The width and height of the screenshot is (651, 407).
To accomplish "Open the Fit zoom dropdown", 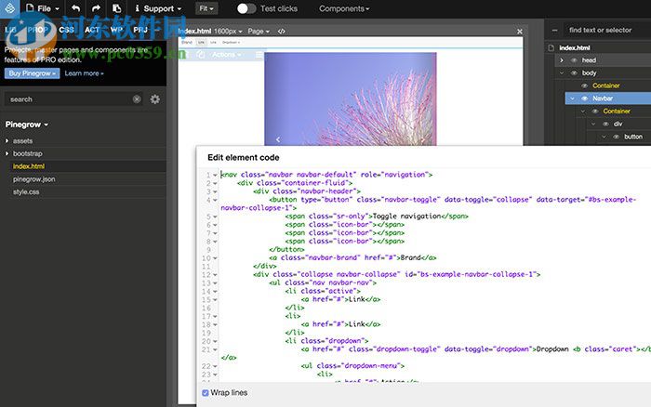I will coord(206,8).
